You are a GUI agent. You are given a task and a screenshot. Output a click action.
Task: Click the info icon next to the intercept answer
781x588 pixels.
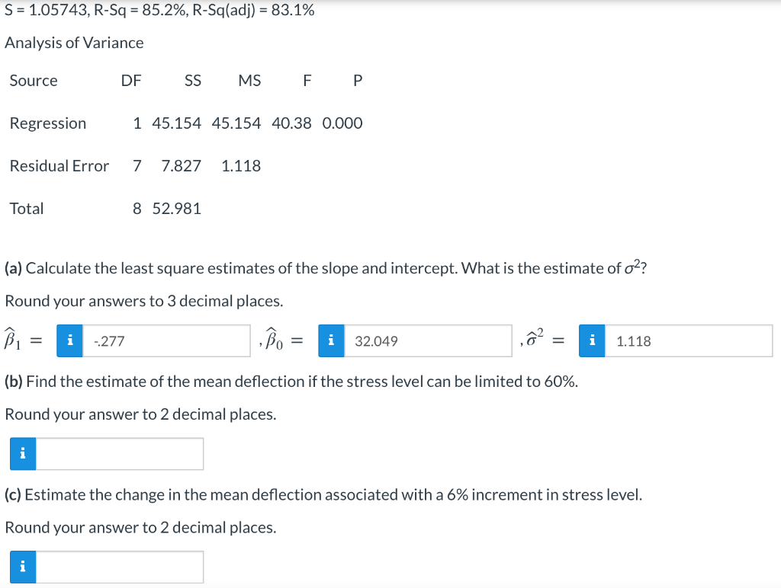coord(331,340)
